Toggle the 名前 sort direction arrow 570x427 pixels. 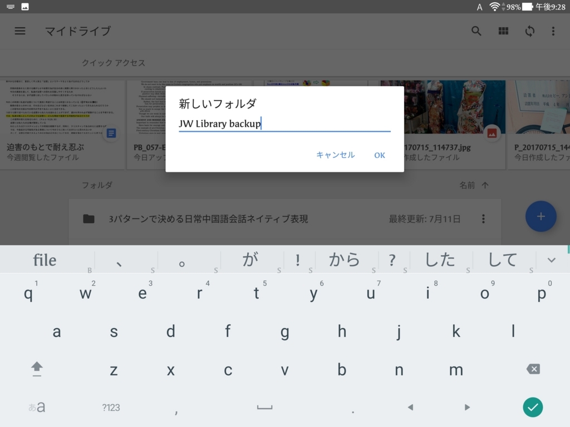[x=485, y=185]
